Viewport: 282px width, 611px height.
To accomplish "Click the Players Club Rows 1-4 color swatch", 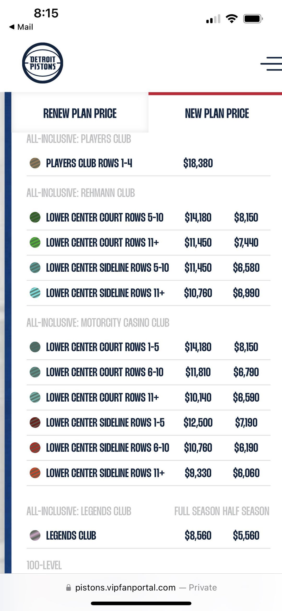I will pos(35,163).
